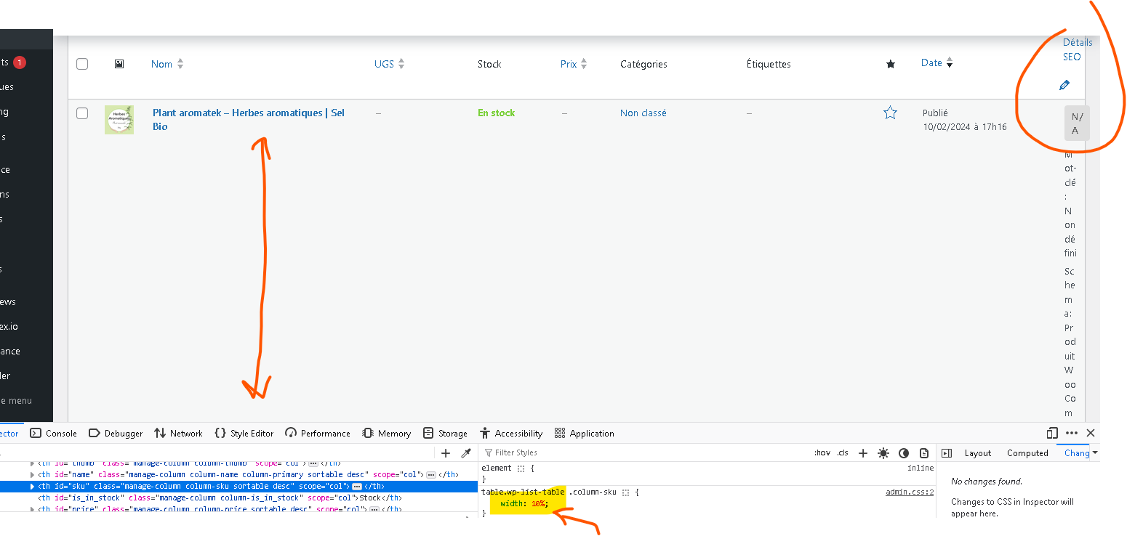Click the selector highlighter icon next to element
Screen dimensions: 1127x536
click(x=521, y=468)
